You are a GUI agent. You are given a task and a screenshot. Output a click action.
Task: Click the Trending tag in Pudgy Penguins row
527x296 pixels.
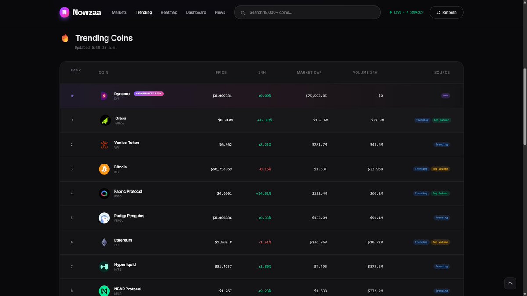point(442,218)
